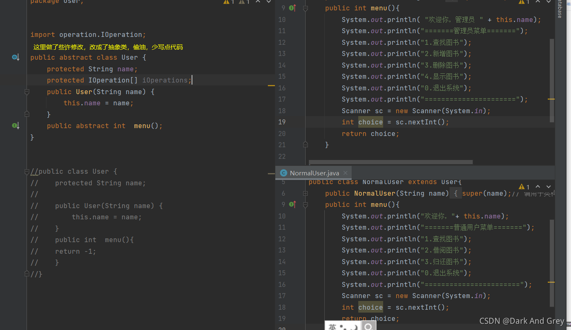Click 'super(name);' call in NormalUser.java
The width and height of the screenshot is (571, 330).
pos(486,193)
